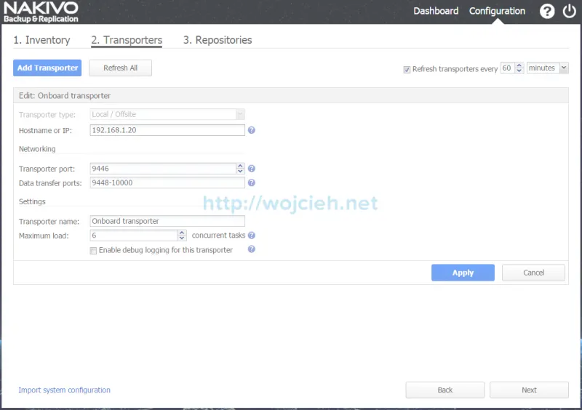Click help icon beside Transporter port field

click(252, 169)
